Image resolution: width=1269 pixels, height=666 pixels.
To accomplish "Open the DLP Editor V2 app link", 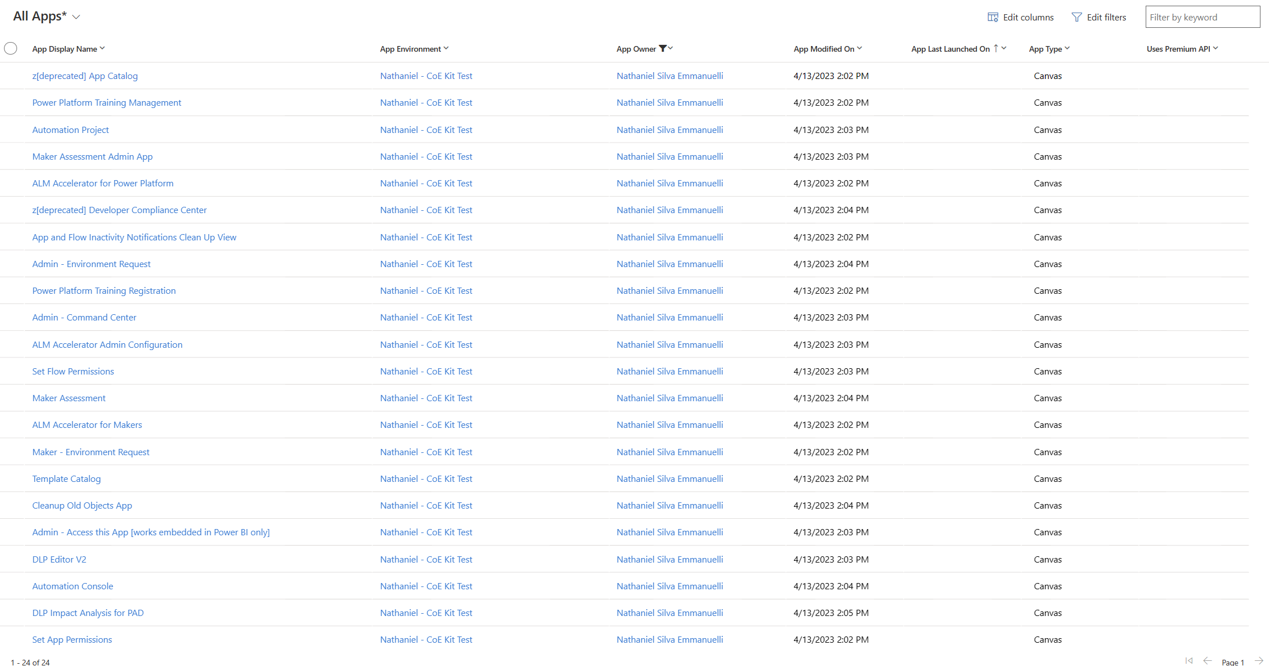I will click(59, 559).
